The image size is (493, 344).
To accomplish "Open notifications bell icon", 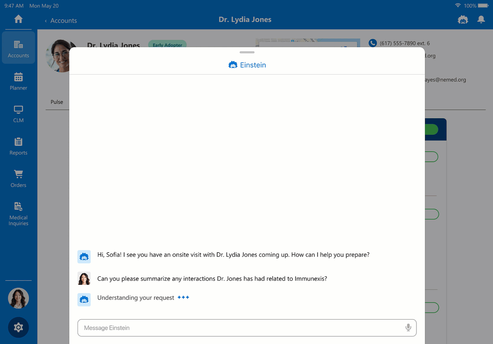I will point(481,20).
